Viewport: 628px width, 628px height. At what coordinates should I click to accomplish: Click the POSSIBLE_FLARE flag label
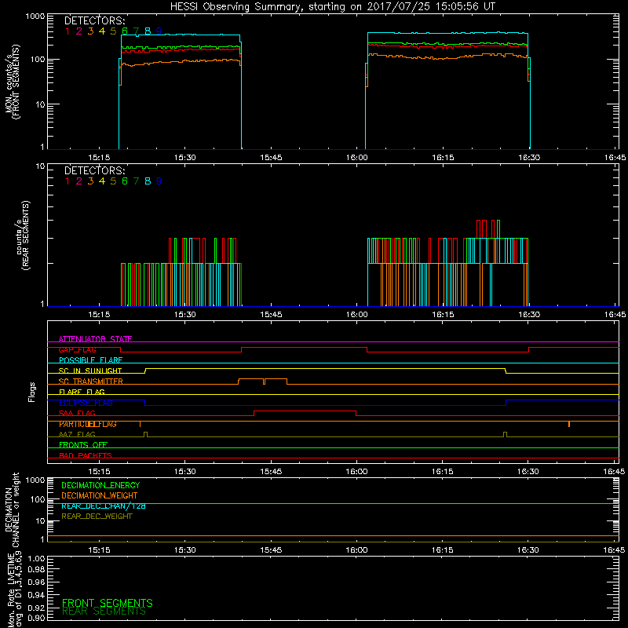(x=90, y=360)
